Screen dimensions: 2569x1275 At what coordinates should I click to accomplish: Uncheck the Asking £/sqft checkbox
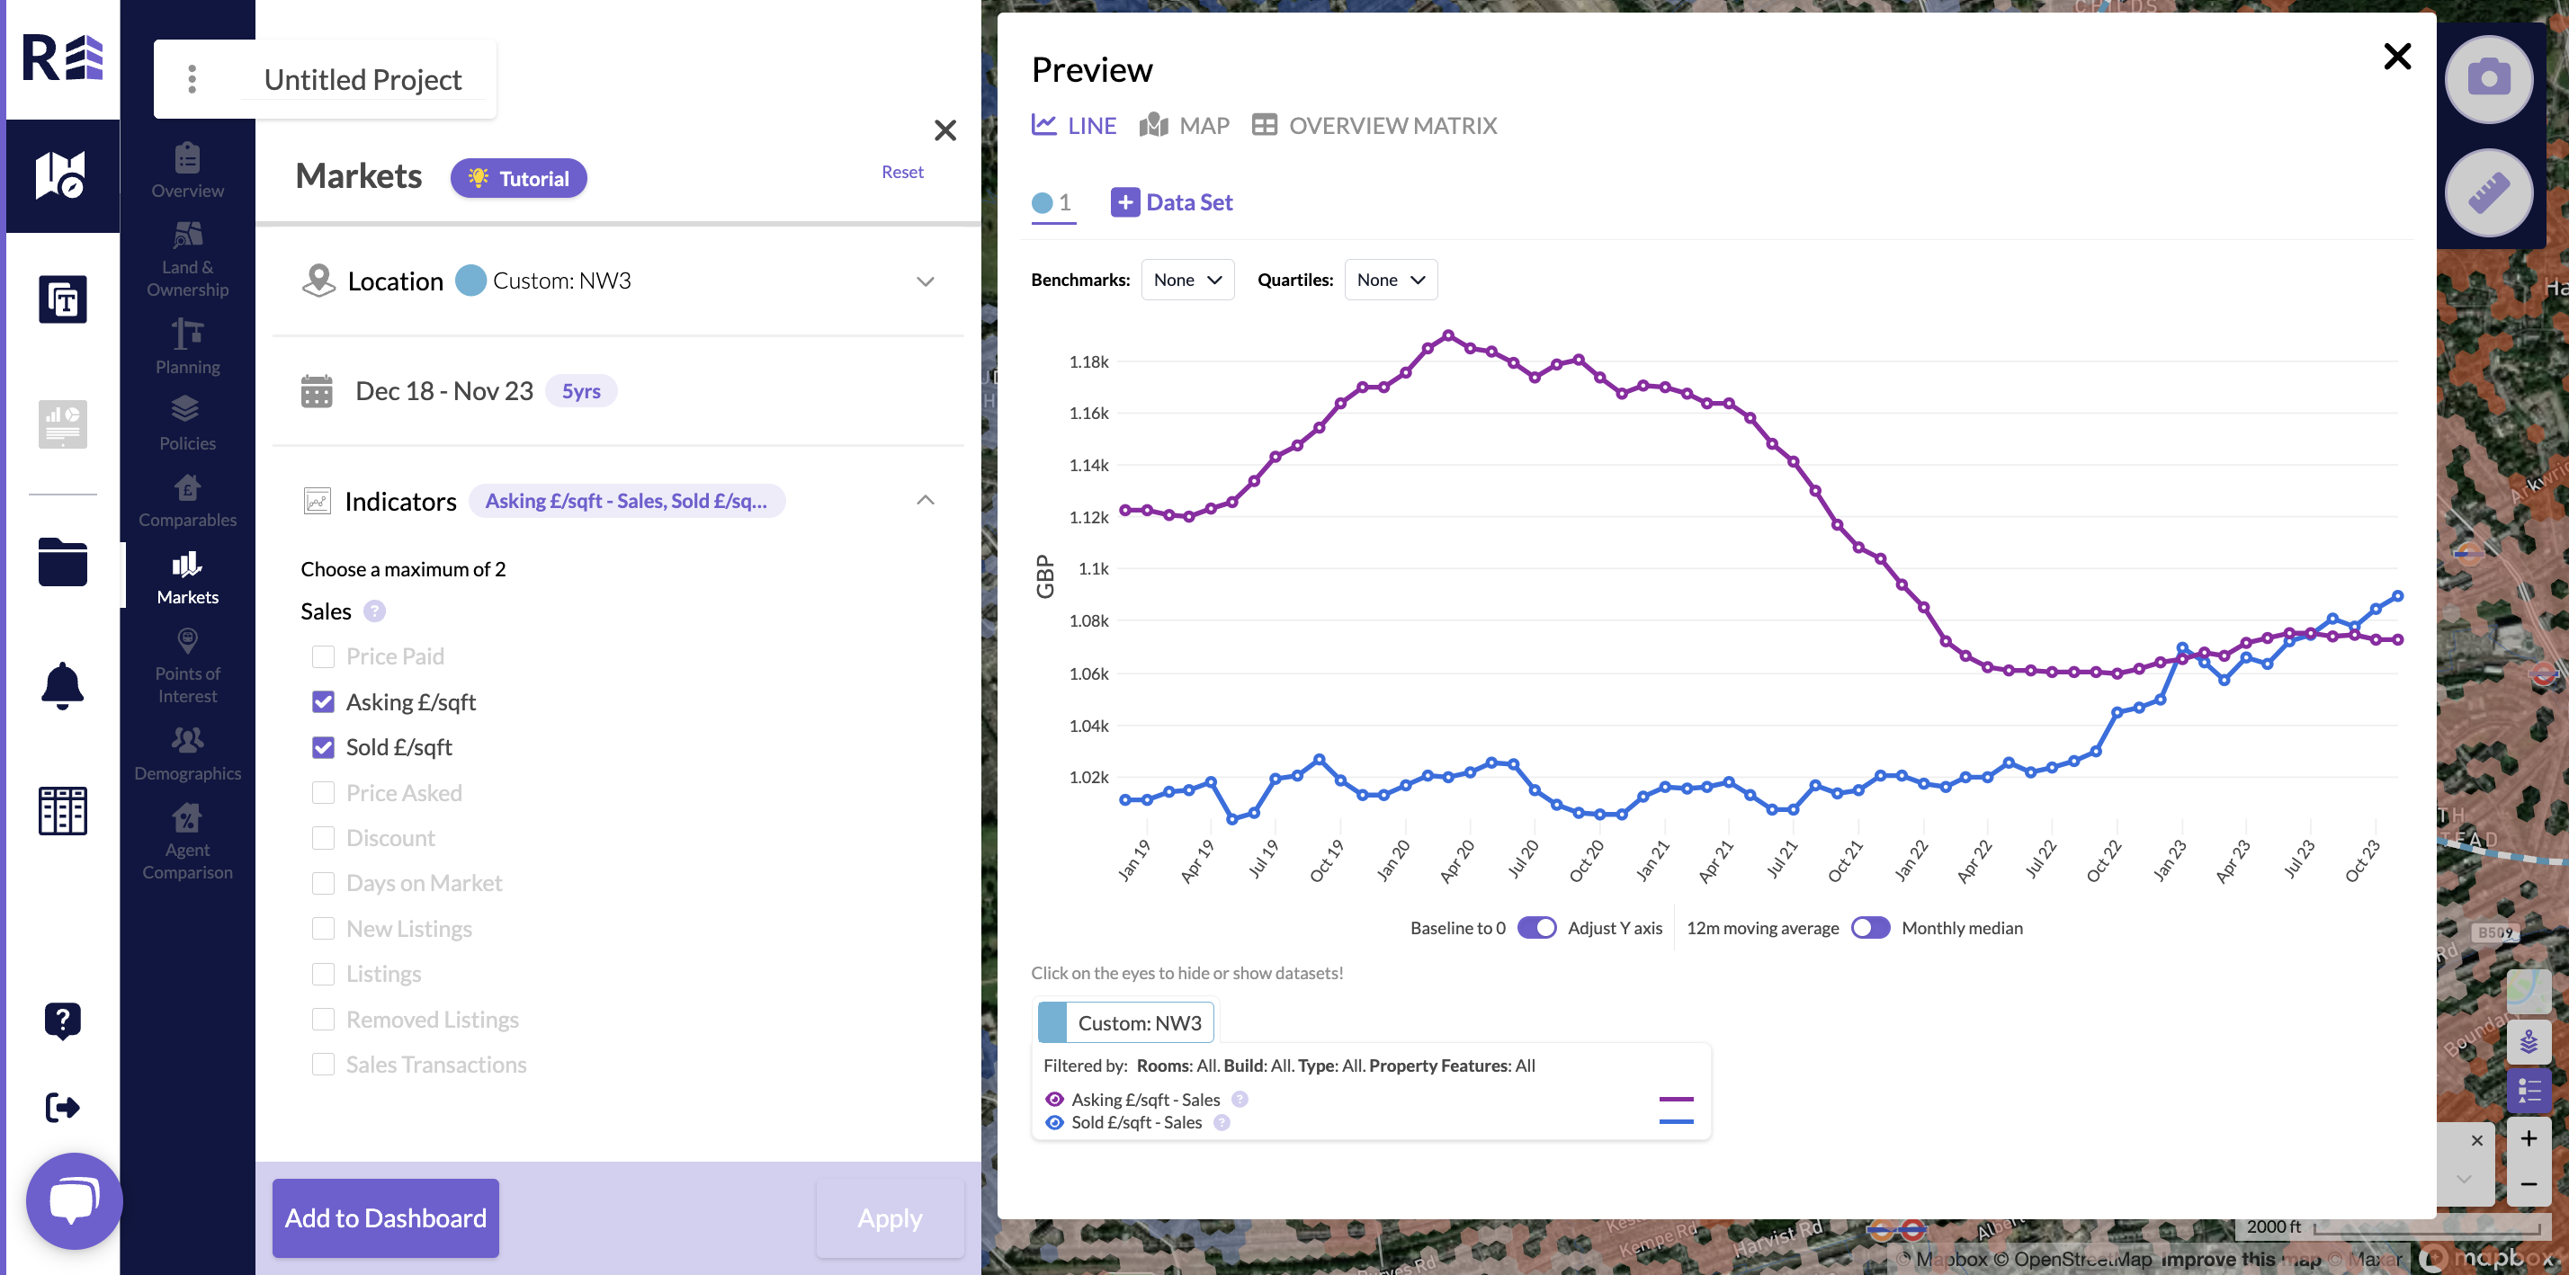pyautogui.click(x=323, y=702)
